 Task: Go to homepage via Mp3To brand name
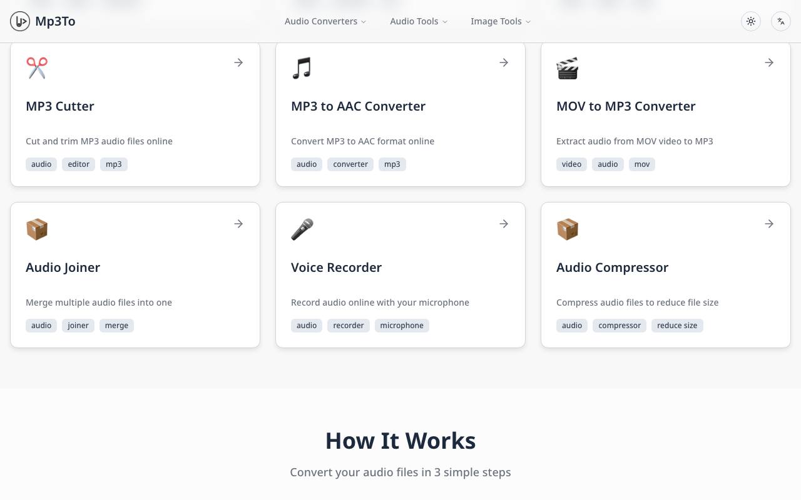[55, 21]
